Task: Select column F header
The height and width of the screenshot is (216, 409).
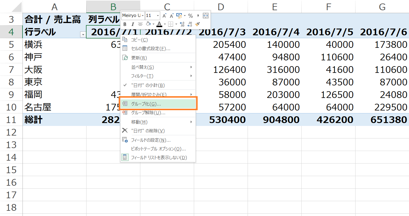Action: (x=328, y=7)
